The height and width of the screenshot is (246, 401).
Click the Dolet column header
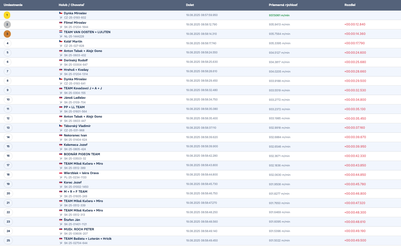190,5
